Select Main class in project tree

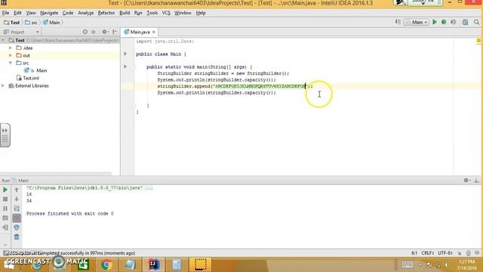(x=42, y=70)
